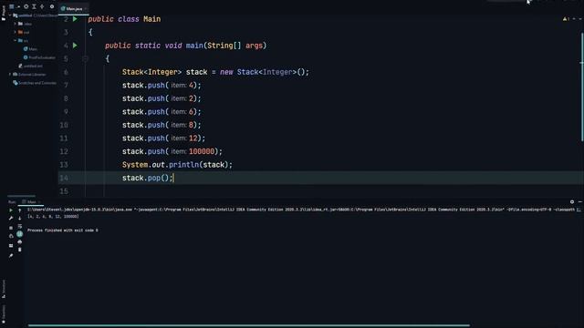
Task: Place cursor on 'stack.pop();' line
Action: point(148,178)
